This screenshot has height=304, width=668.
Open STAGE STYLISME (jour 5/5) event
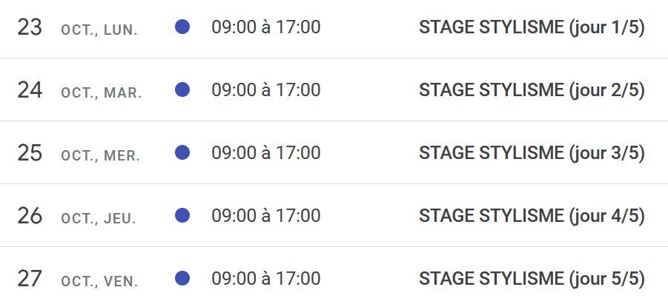click(532, 279)
